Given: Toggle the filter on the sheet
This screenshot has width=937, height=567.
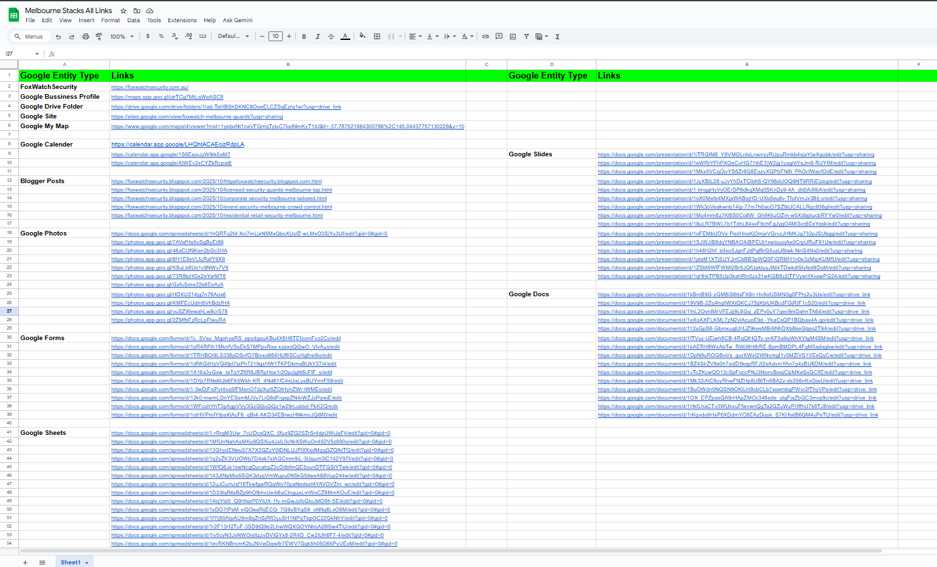Looking at the screenshot, I should point(526,37).
